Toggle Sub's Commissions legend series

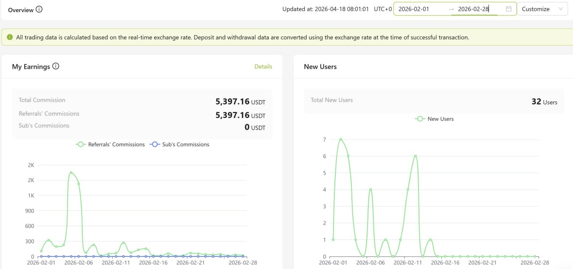pyautogui.click(x=180, y=144)
